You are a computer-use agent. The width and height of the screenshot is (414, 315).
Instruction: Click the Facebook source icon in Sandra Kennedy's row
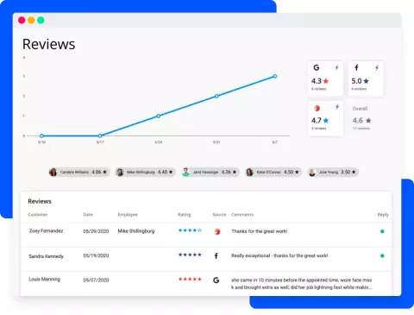pyautogui.click(x=216, y=255)
